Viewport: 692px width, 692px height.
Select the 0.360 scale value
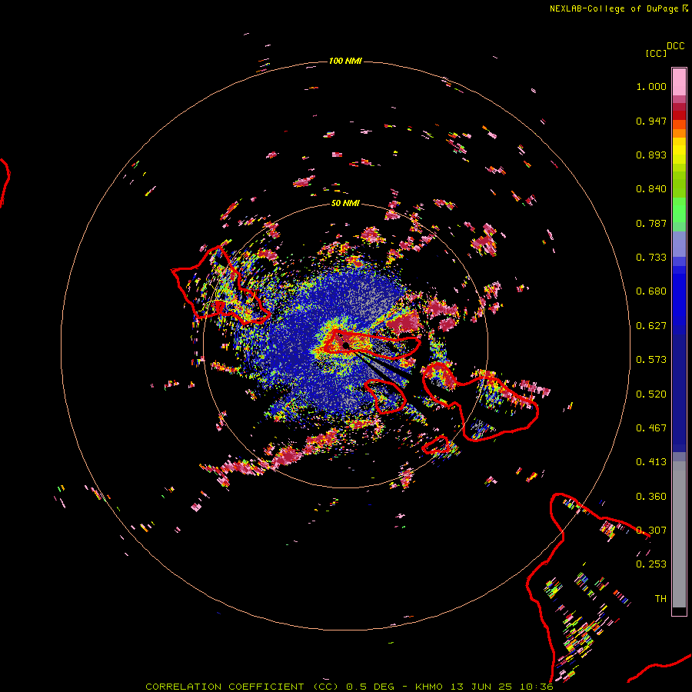tap(651, 497)
